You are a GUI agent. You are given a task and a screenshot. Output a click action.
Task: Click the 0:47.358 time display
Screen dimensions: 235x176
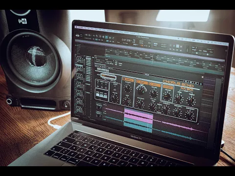coord(126,40)
